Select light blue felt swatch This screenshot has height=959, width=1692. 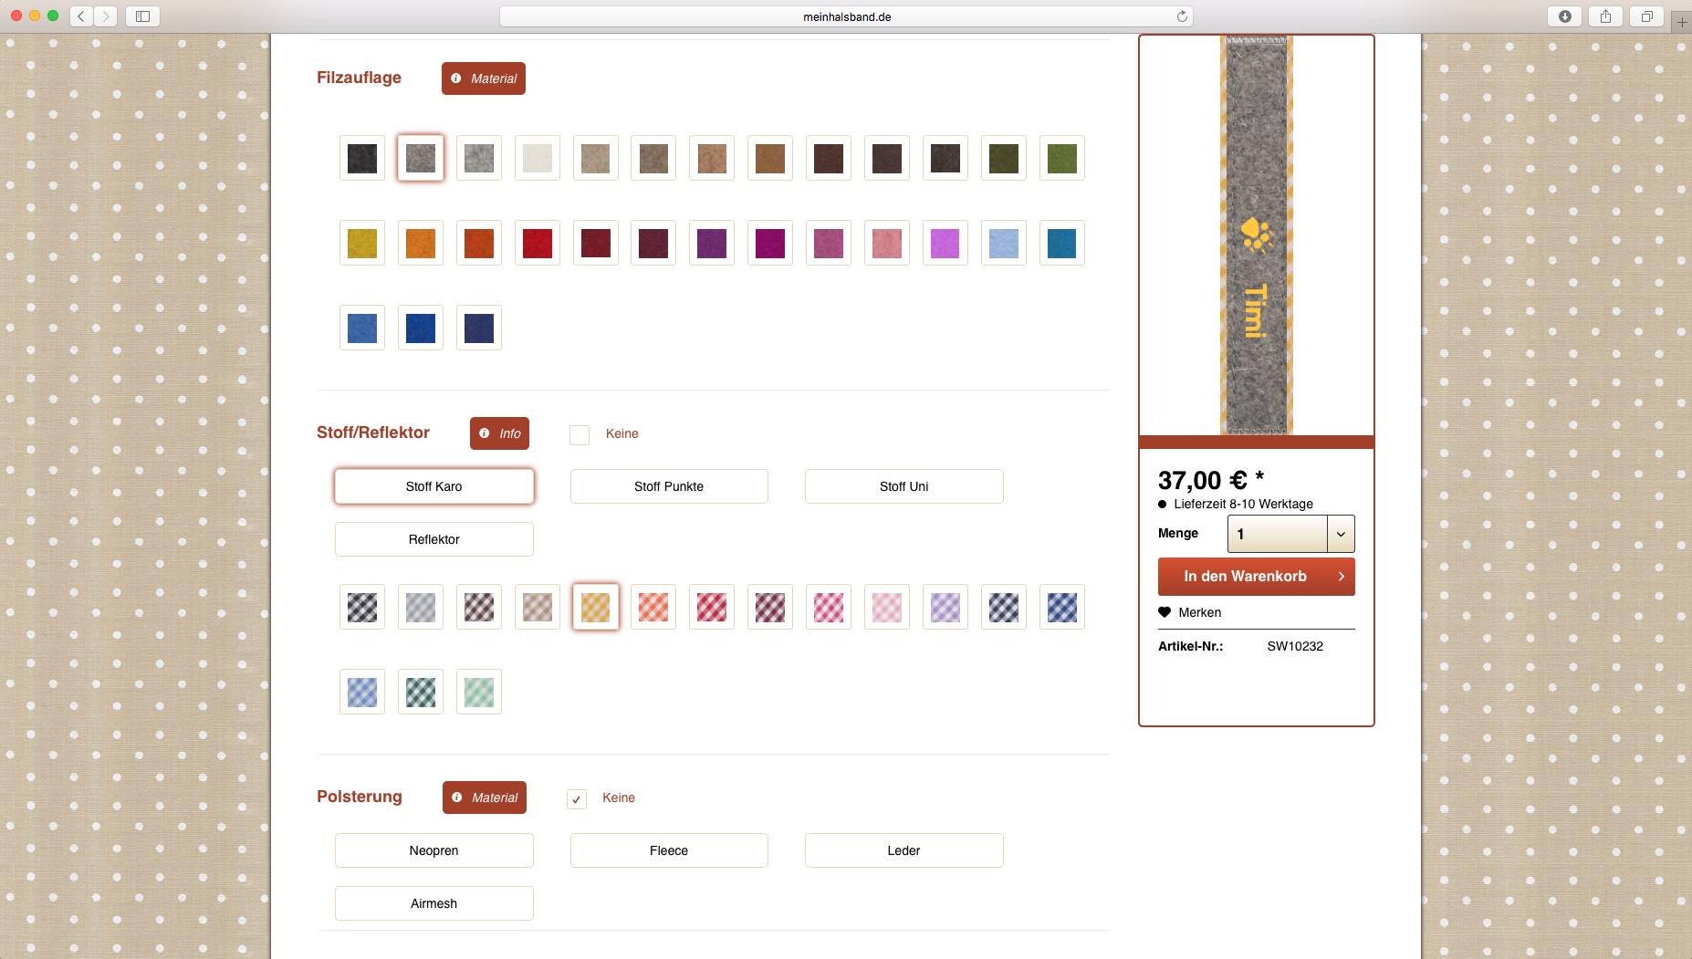[1004, 243]
